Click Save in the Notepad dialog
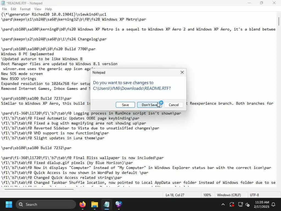The image size is (281, 211). pos(125,105)
